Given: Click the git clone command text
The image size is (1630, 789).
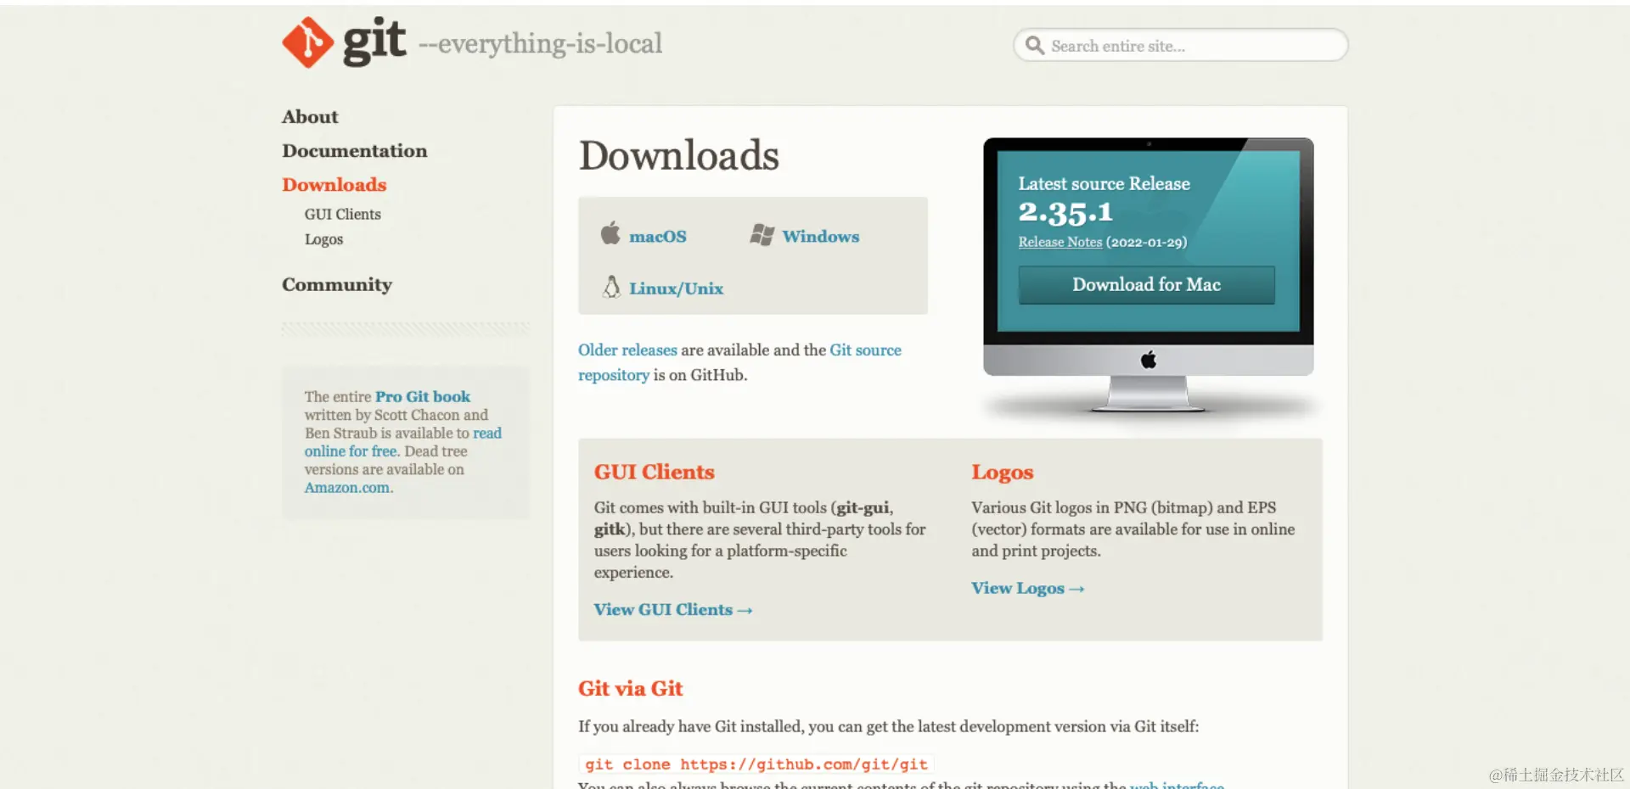Looking at the screenshot, I should pyautogui.click(x=756, y=764).
